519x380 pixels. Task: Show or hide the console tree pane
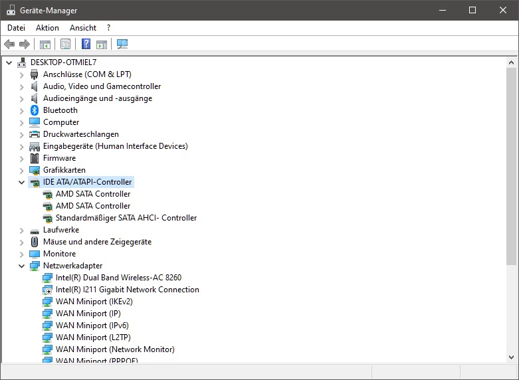tap(45, 44)
